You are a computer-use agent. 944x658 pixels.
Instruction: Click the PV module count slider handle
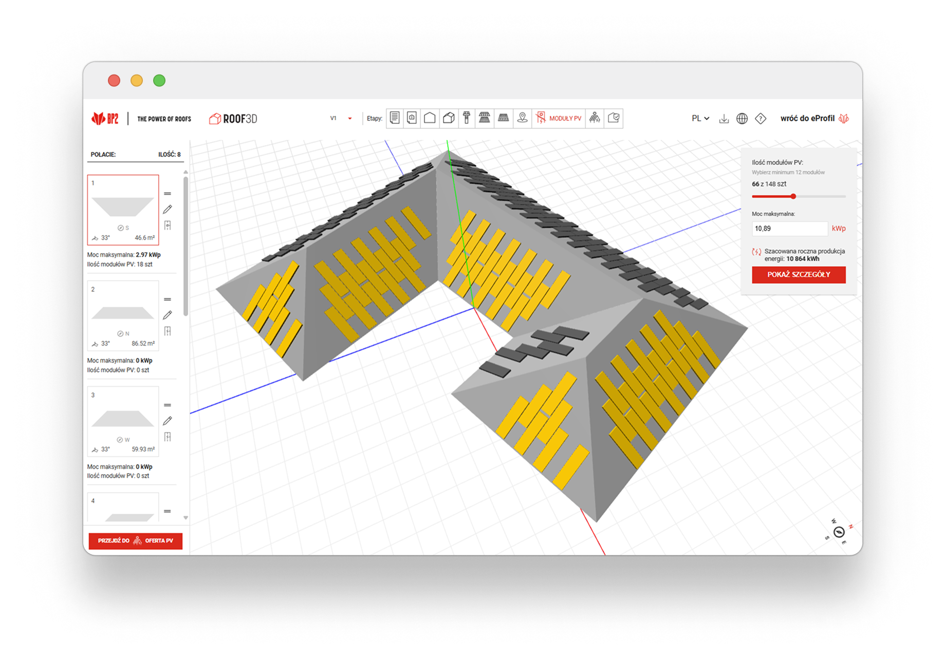793,196
